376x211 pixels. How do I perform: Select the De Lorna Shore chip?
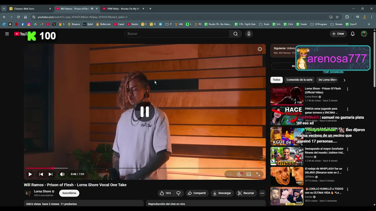[328, 80]
